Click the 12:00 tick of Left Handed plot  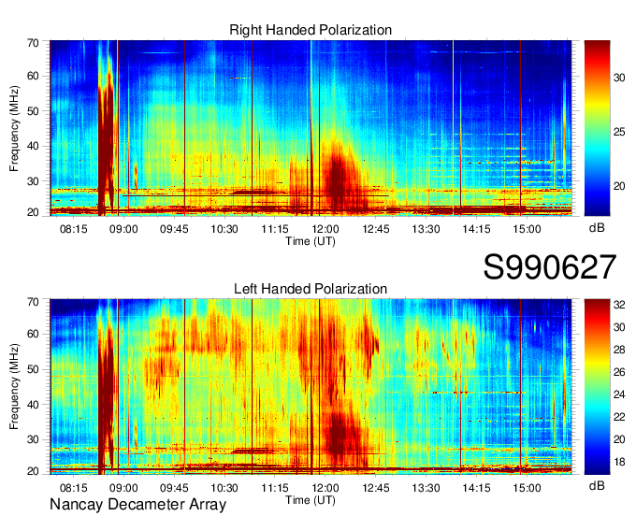point(325,488)
